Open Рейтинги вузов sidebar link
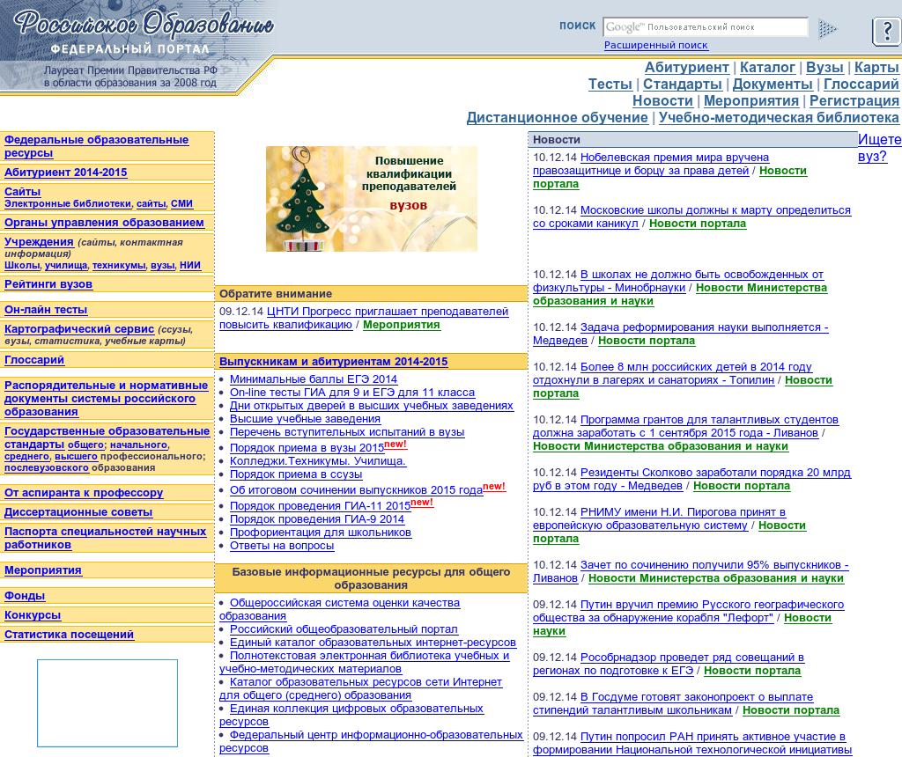 tap(48, 284)
